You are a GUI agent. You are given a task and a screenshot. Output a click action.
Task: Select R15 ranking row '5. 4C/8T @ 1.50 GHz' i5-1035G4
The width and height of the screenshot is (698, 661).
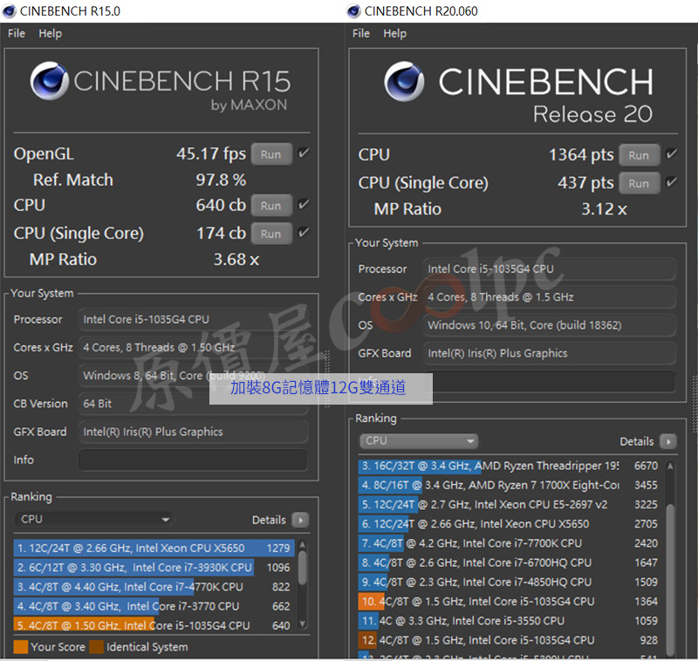(x=154, y=625)
